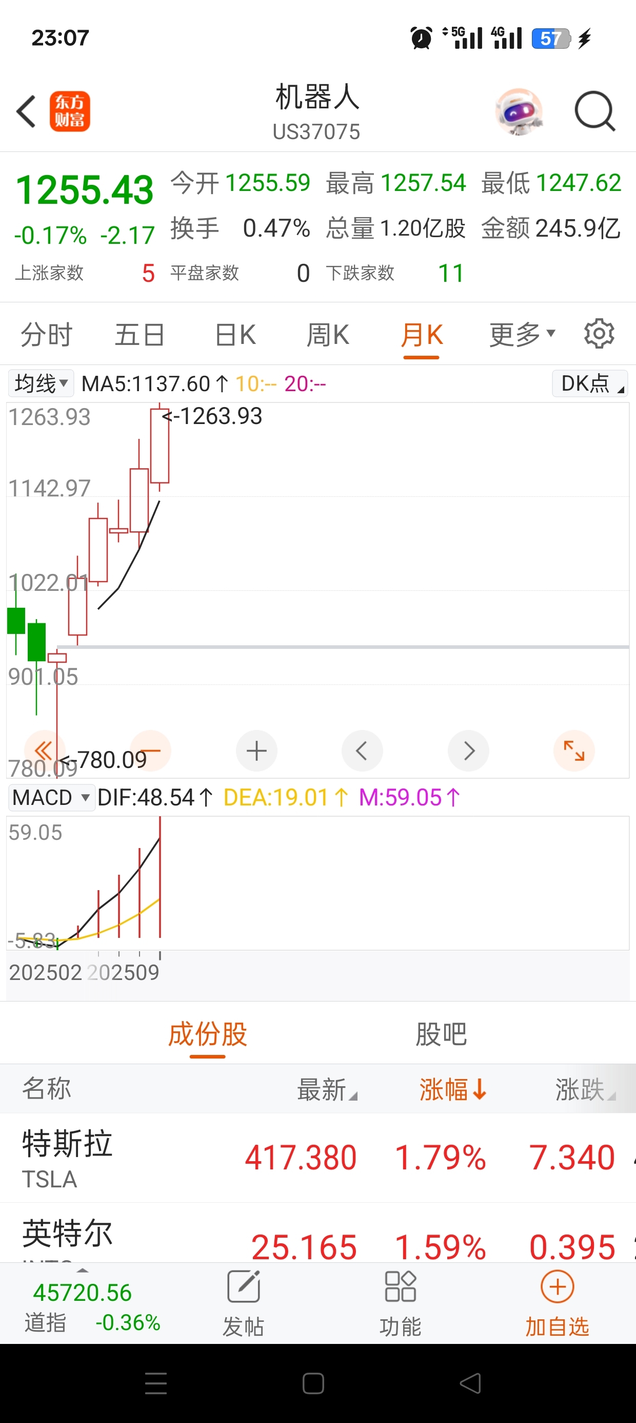This screenshot has width=636, height=1423.
Task: Open the 更多 periods dropdown
Action: point(522,335)
